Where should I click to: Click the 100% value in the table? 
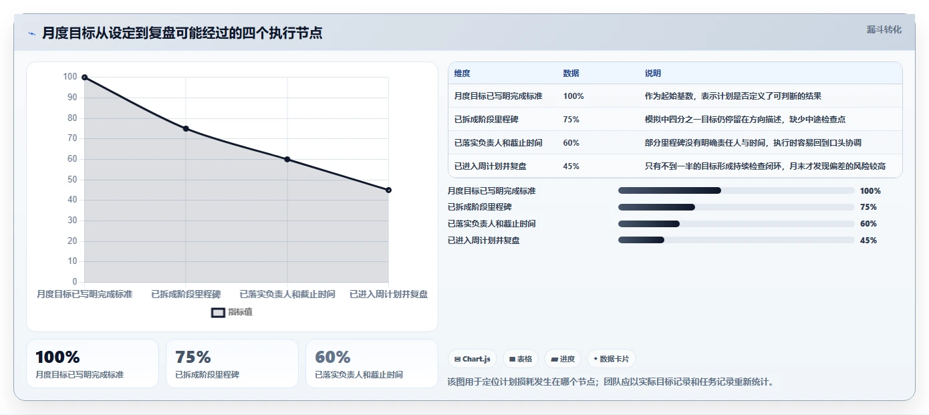573,96
